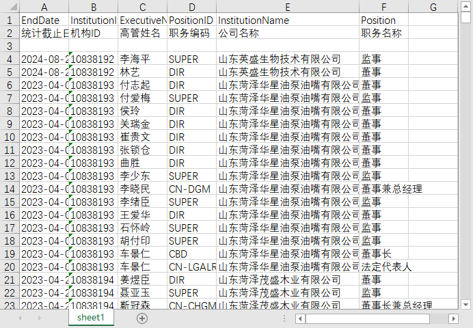This screenshot has width=473, height=328.
Task: Click the cell labeled 职务编码
Action: coord(191,33)
